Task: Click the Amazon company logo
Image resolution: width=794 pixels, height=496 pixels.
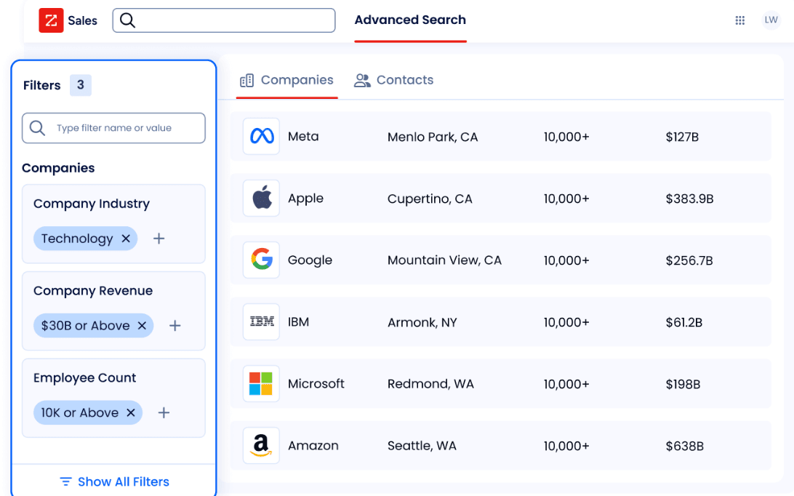Action: coord(261,445)
